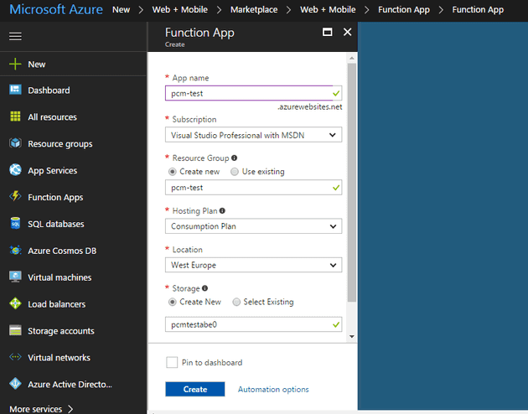528x414 pixels.
Task: Click the Azure Active Directory icon
Action: [x=15, y=384]
